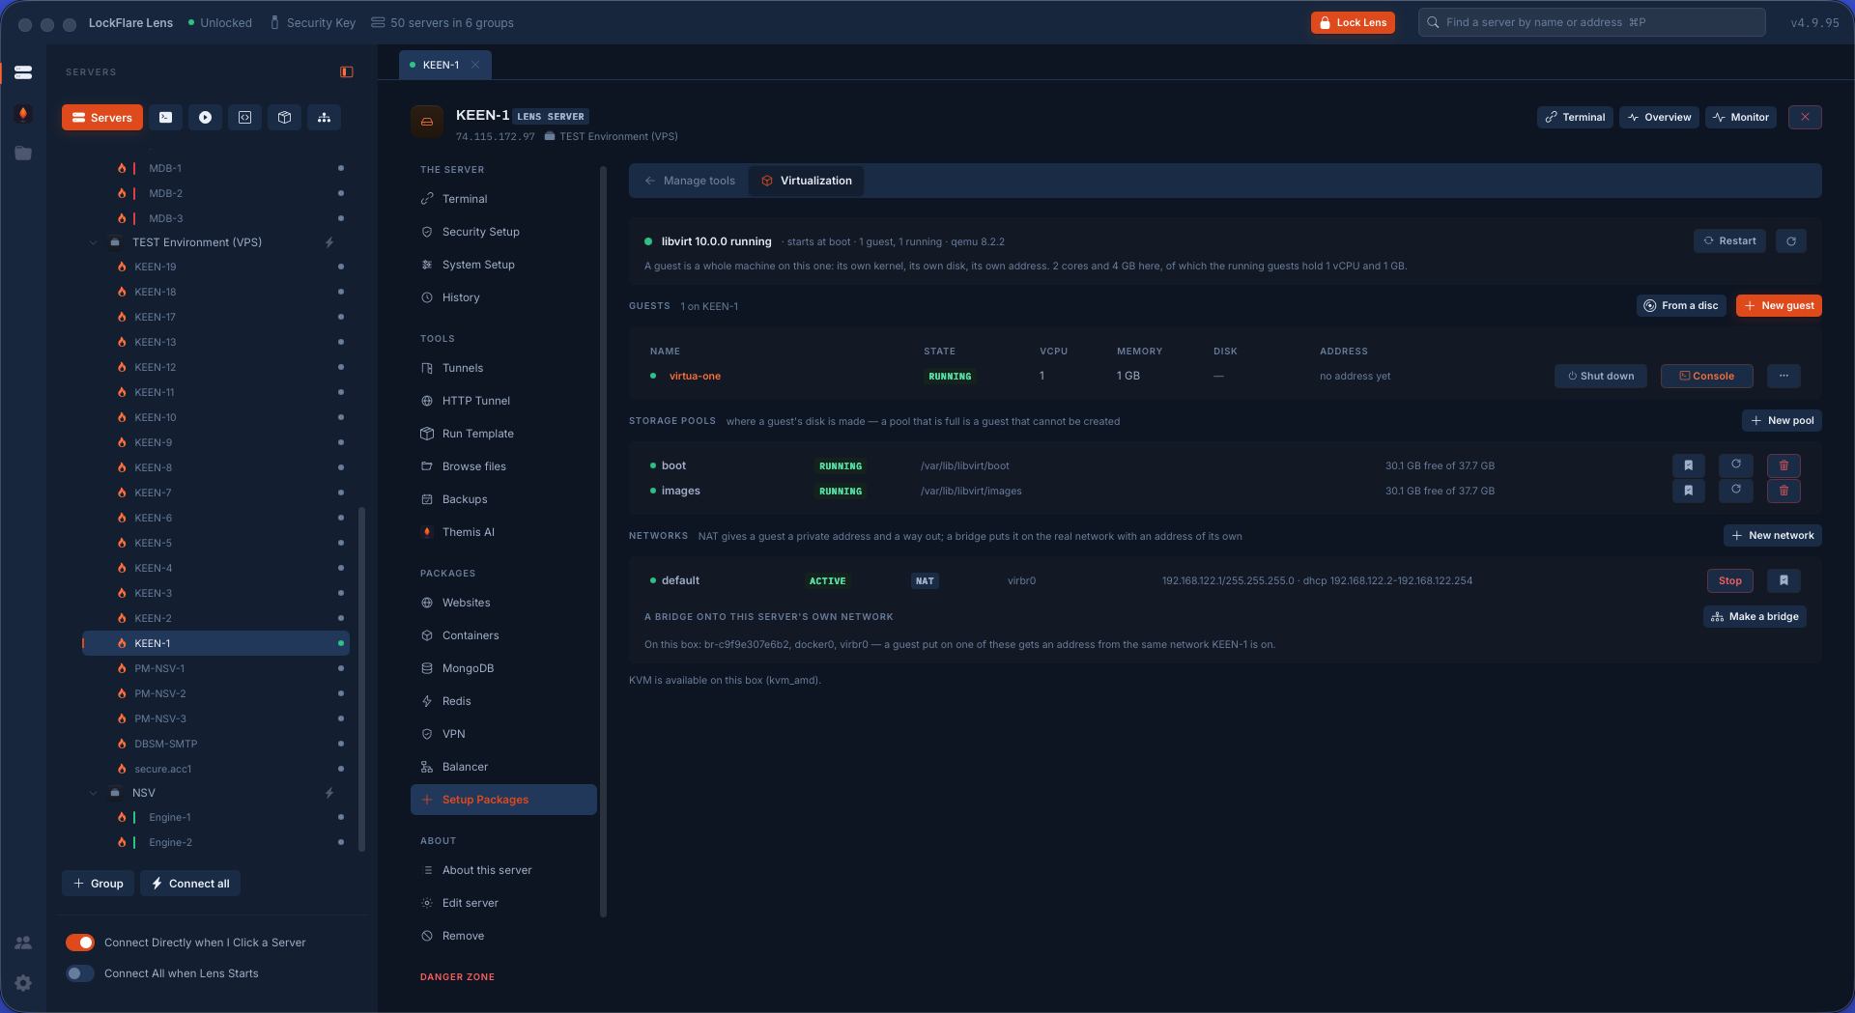Image resolution: width=1855 pixels, height=1013 pixels.
Task: Open Run Template tool
Action: pyautogui.click(x=503, y=434)
